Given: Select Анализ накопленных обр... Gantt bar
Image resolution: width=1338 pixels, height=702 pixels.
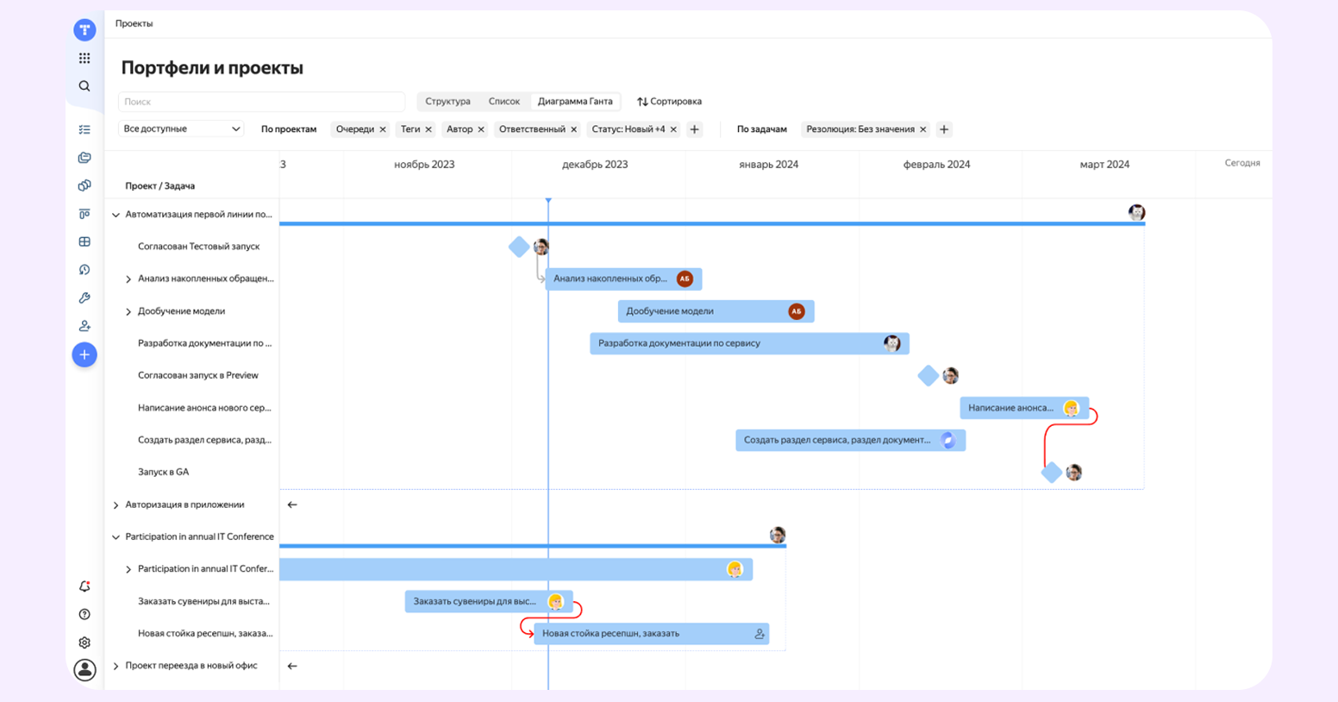Looking at the screenshot, I should click(x=623, y=279).
